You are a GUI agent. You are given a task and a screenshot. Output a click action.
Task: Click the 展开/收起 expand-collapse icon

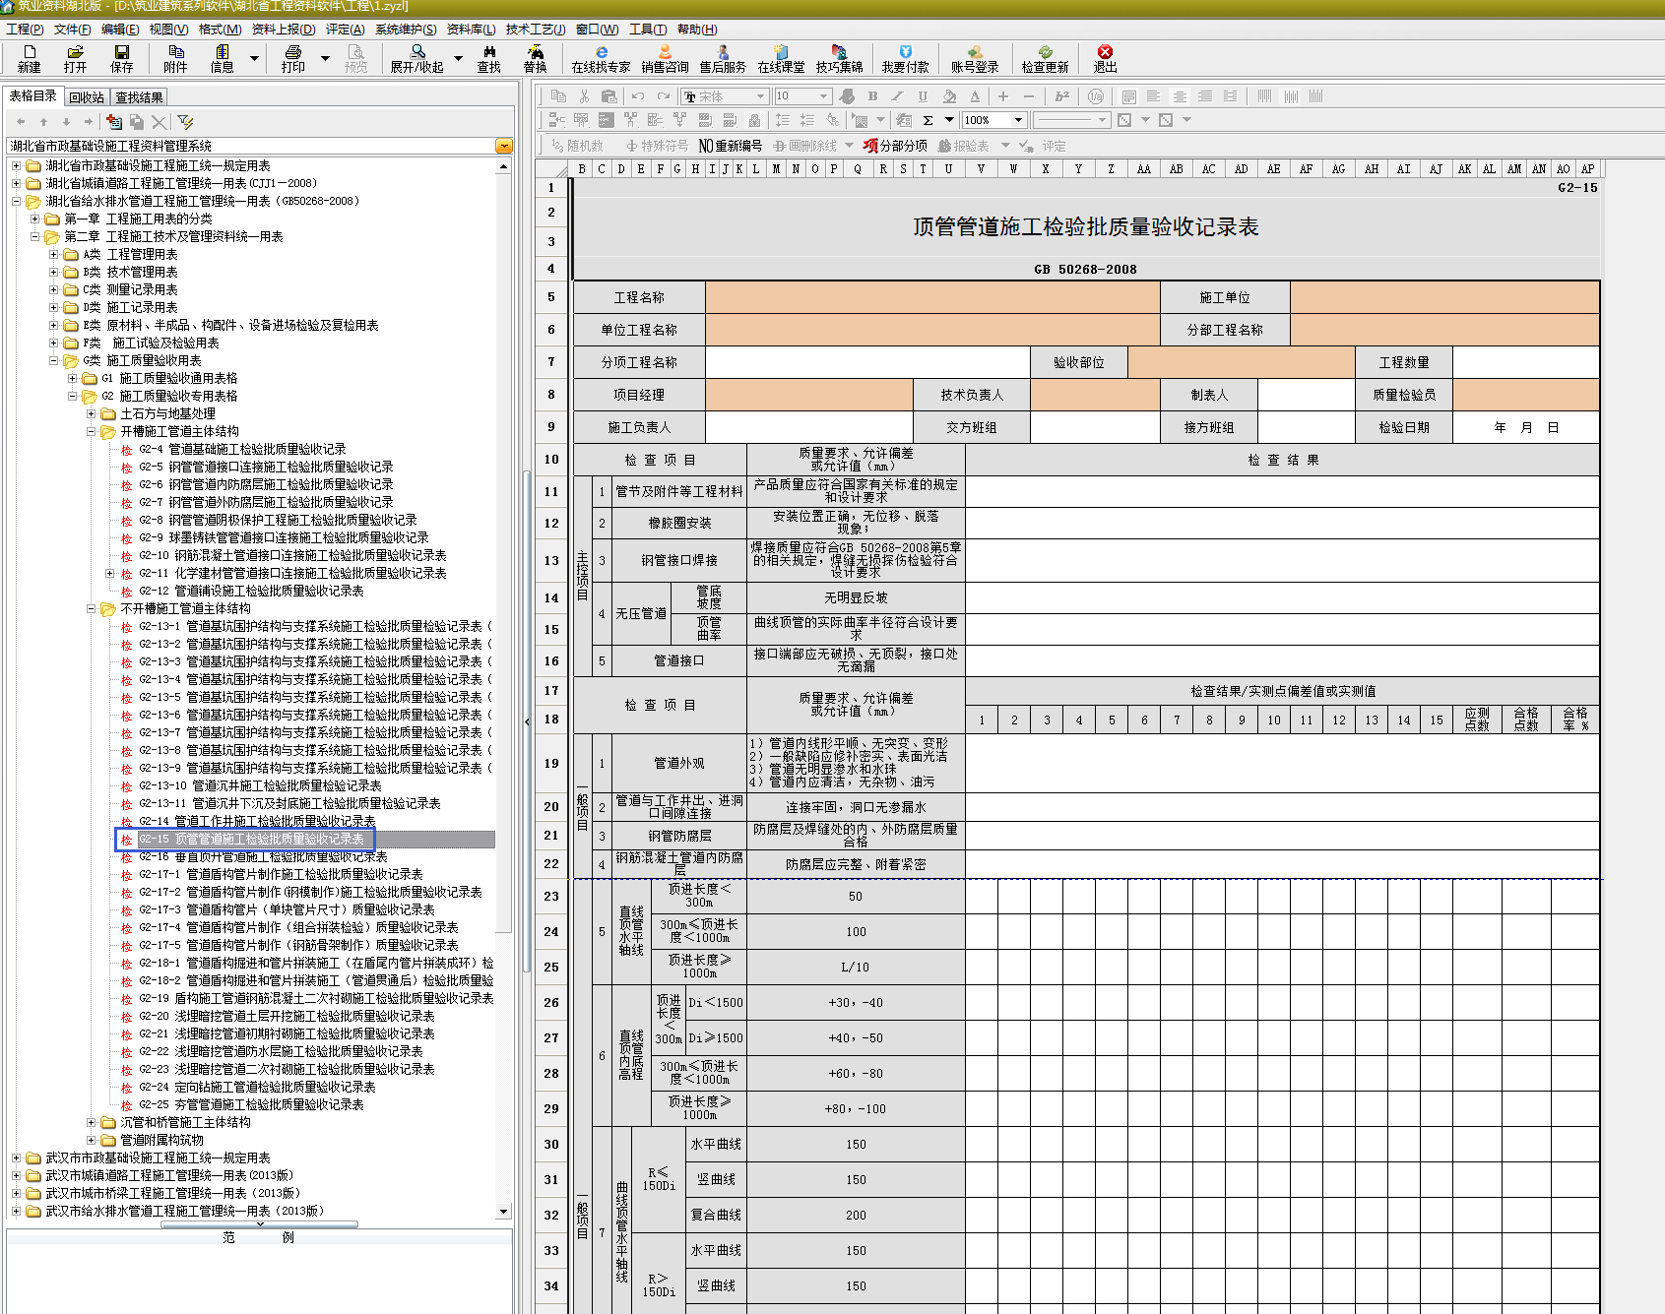[416, 58]
